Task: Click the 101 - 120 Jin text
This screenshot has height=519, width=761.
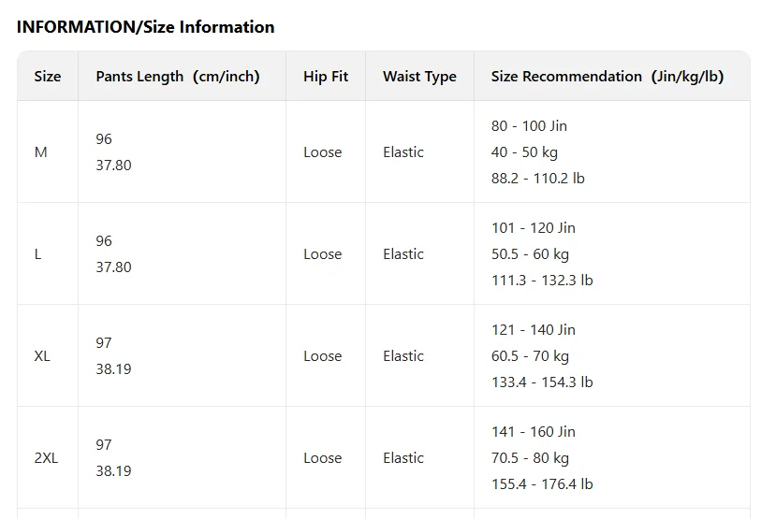Action: [x=534, y=228]
